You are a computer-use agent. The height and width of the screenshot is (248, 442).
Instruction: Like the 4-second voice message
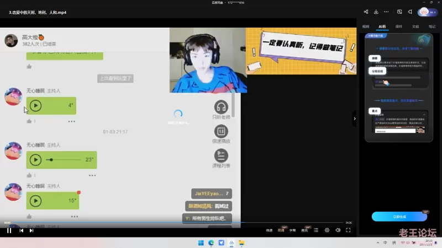29,121
